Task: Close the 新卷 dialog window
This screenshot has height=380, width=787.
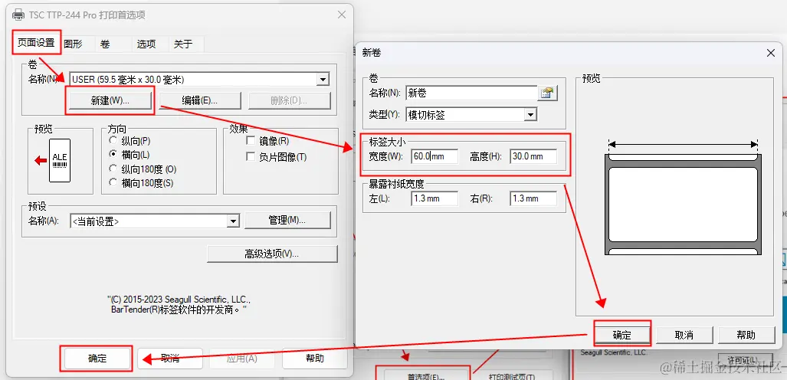Action: coord(771,53)
